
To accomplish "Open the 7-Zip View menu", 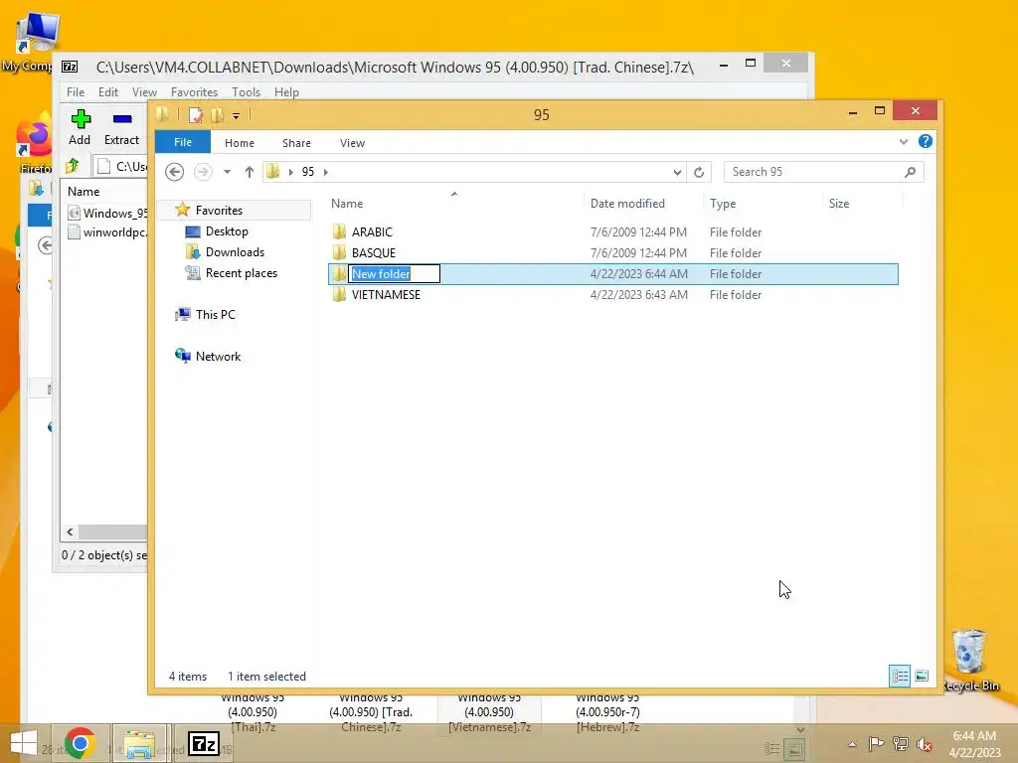I will (x=144, y=92).
